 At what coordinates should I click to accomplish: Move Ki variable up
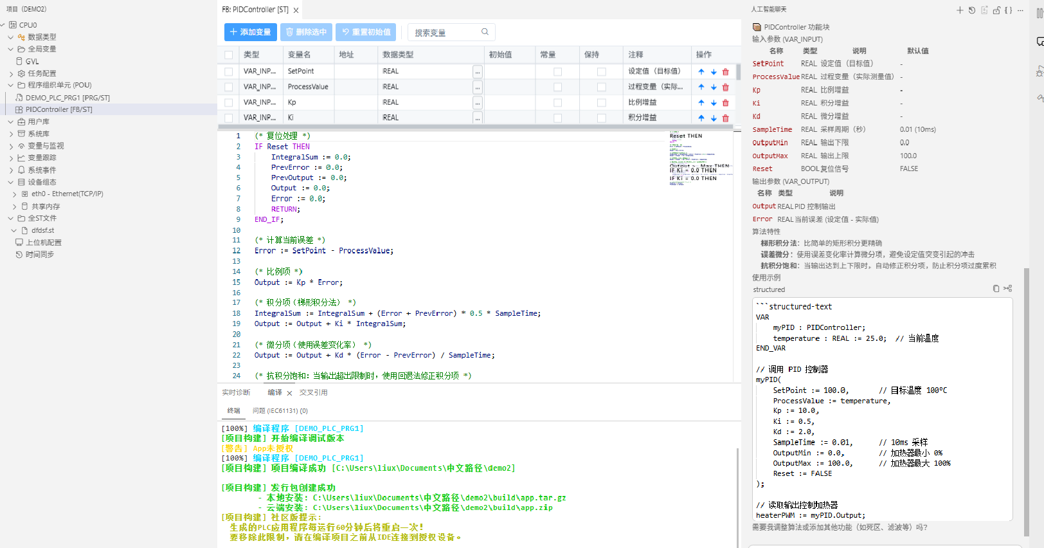pos(701,118)
